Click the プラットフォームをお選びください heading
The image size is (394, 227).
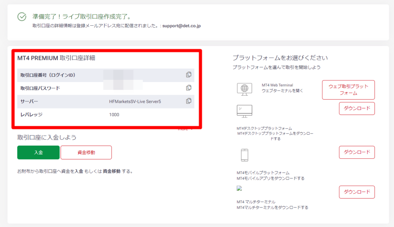click(x=280, y=58)
